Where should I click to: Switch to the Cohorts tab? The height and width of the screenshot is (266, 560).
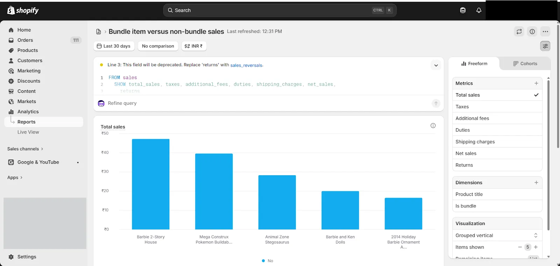point(525,63)
